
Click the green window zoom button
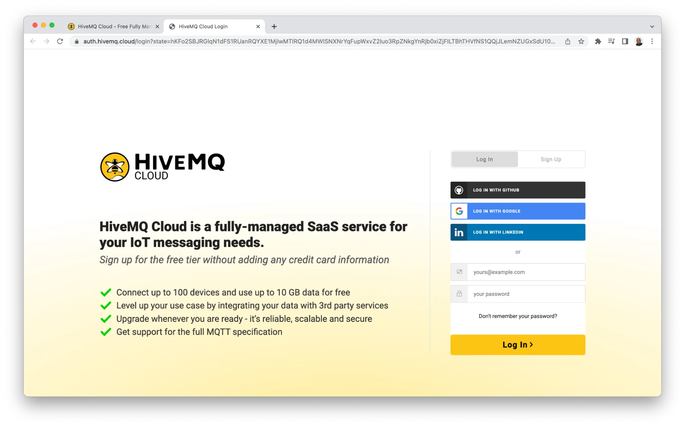52,25
